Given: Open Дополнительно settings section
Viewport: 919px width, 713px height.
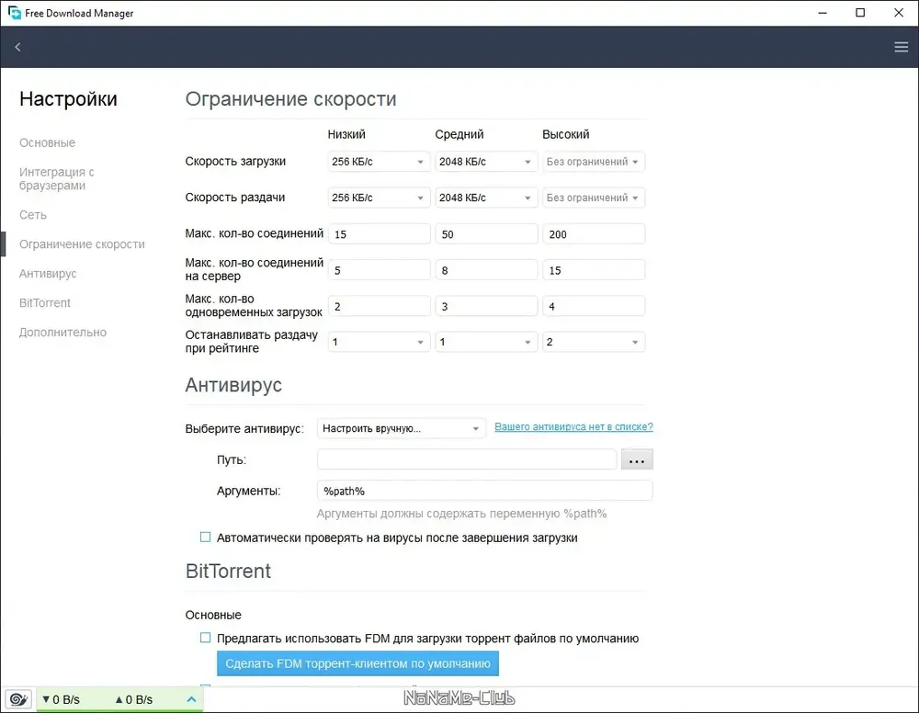Looking at the screenshot, I should point(62,333).
